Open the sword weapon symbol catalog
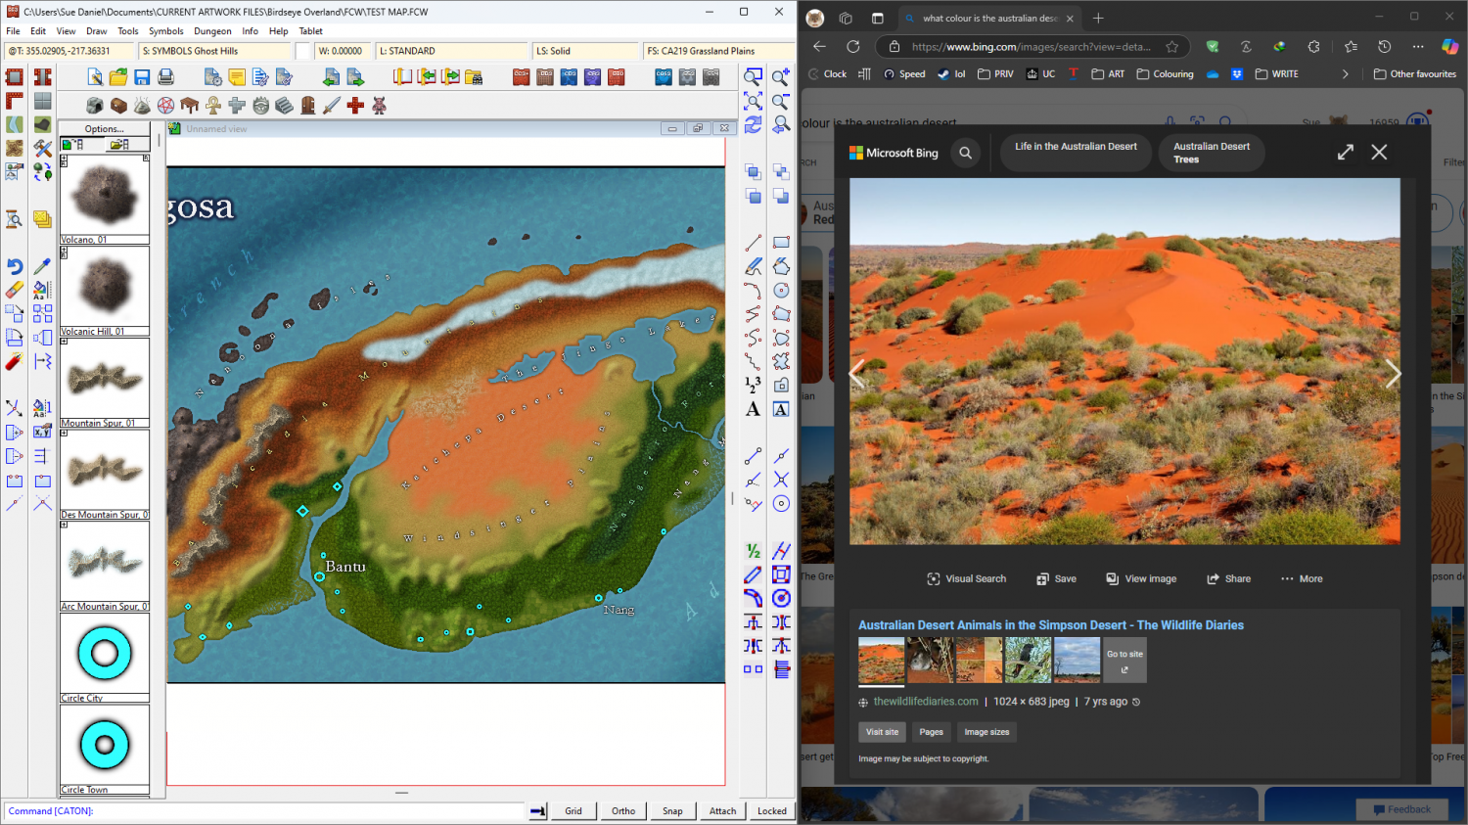The width and height of the screenshot is (1468, 825). click(x=332, y=105)
